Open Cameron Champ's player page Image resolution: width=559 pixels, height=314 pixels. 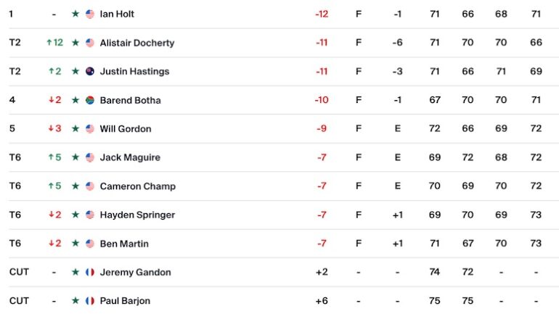point(137,186)
